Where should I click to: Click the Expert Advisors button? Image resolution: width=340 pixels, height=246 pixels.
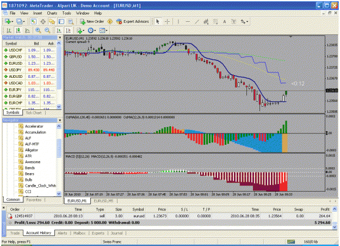coord(133,21)
